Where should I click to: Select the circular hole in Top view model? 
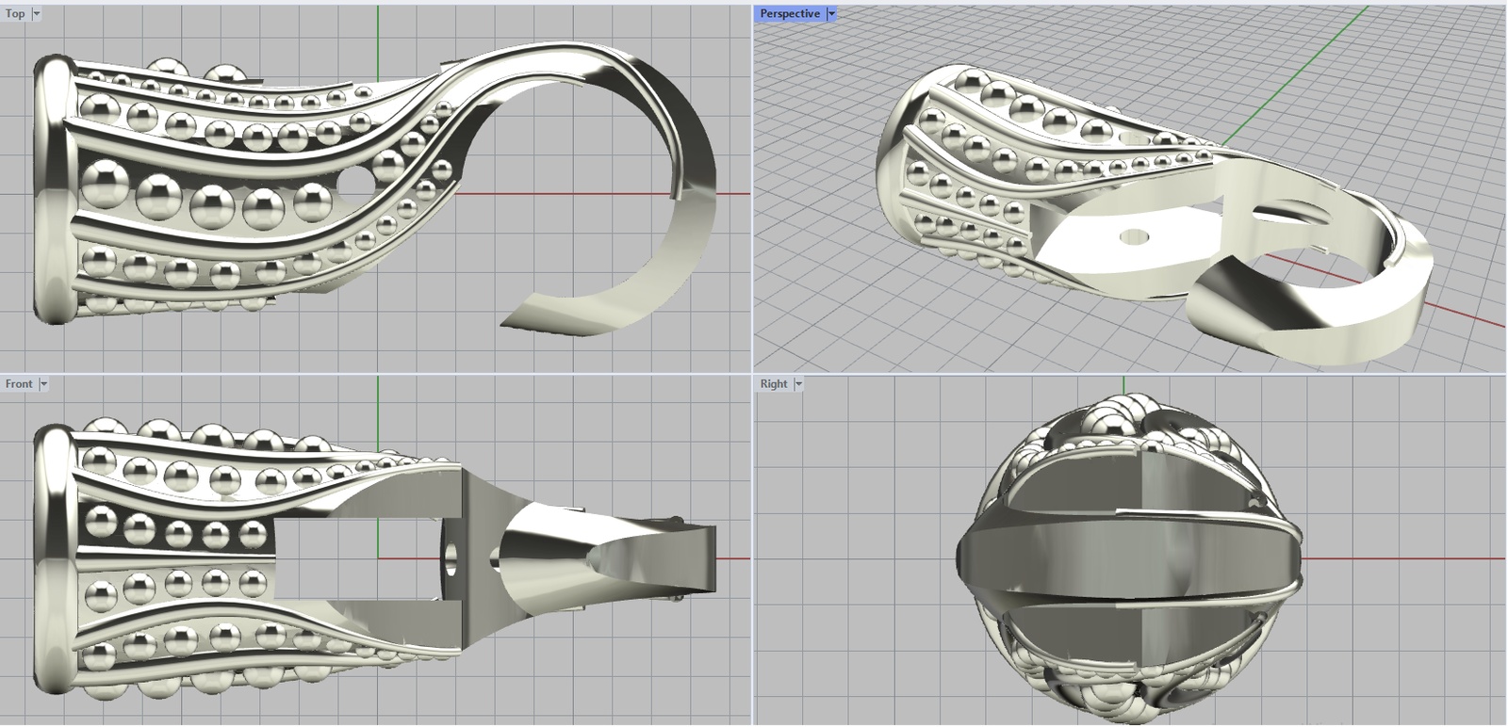(351, 182)
